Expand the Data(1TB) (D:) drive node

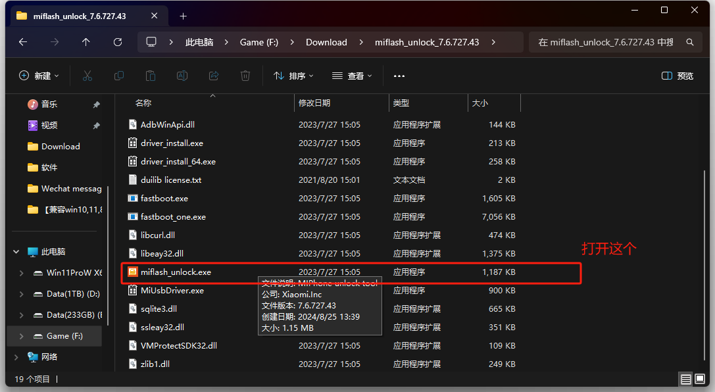pyautogui.click(x=21, y=293)
